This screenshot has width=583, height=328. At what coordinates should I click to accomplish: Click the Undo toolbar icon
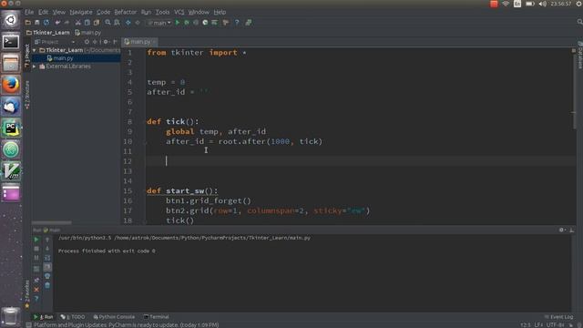pyautogui.click(x=57, y=23)
